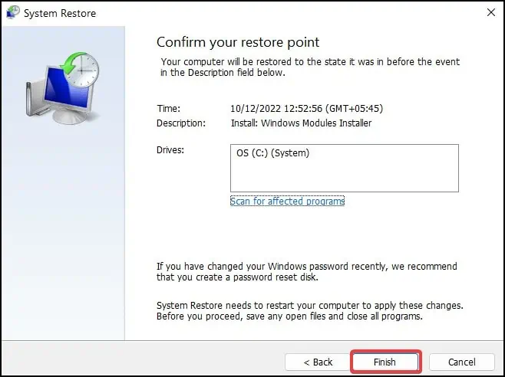Click the Time field label
Screen dimensions: 505x377
[168, 108]
